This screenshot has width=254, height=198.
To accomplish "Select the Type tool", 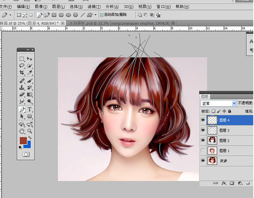I will 30,109.
